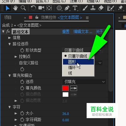Select the Eraser tool
126x126 pixels.
click(101, 8)
